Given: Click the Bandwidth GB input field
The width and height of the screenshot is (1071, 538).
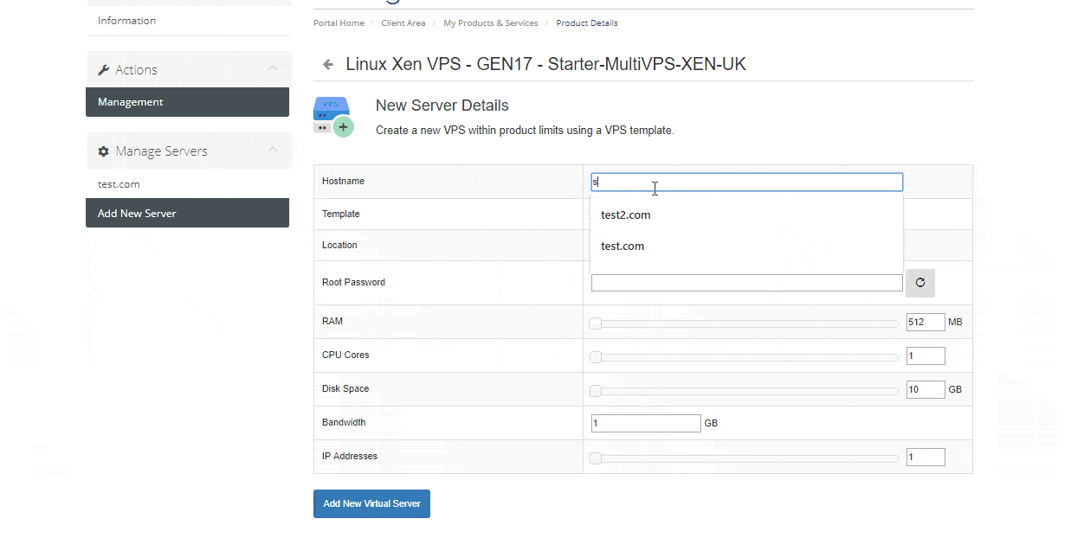Looking at the screenshot, I should [645, 423].
